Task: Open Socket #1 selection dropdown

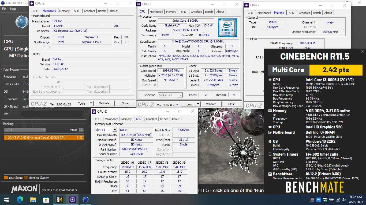Action: coord(170,95)
